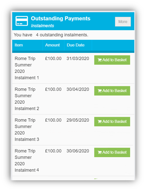
Task: Select Rome Trip Instalment 2 item
Action: [x=27, y=99]
